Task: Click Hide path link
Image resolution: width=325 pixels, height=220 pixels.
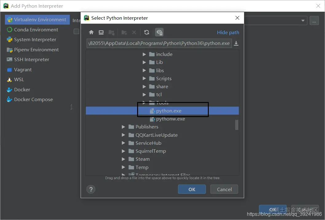Action: click(228, 33)
